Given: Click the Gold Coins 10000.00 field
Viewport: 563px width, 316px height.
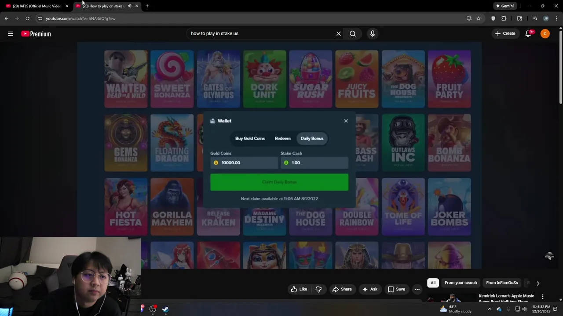Looking at the screenshot, I should click(x=244, y=163).
